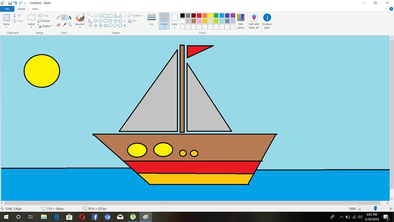394x222 pixels.
Task: Click the Resize button
Action: click(x=44, y=21)
